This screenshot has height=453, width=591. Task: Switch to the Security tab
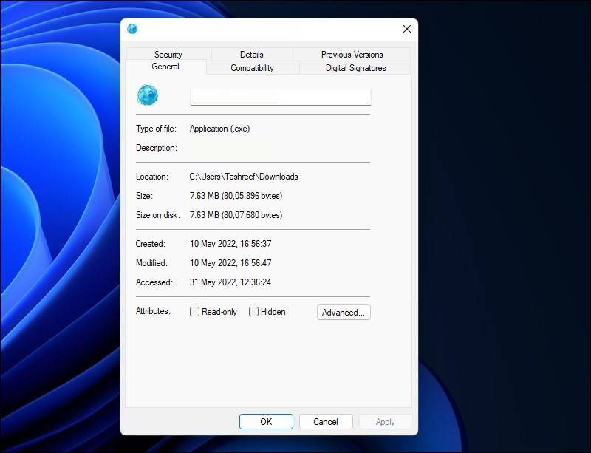pyautogui.click(x=168, y=54)
